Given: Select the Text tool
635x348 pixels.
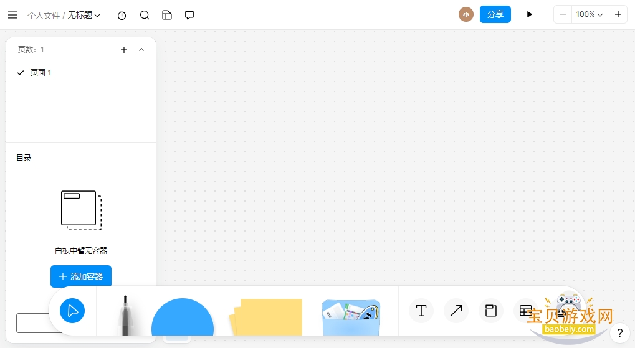Looking at the screenshot, I should (x=421, y=311).
